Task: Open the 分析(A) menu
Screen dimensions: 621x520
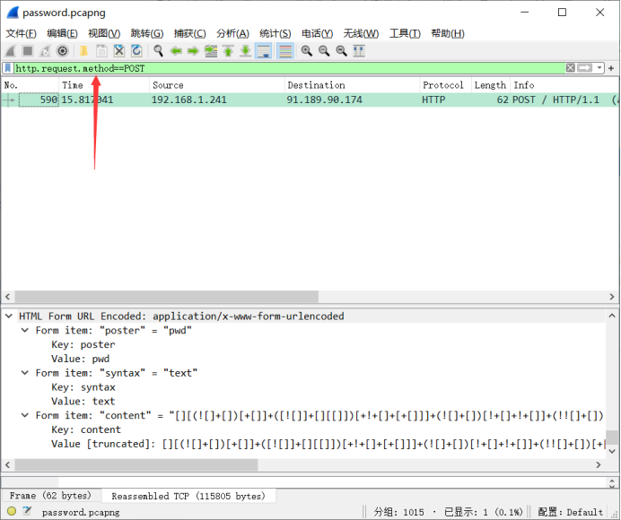Action: click(x=233, y=34)
